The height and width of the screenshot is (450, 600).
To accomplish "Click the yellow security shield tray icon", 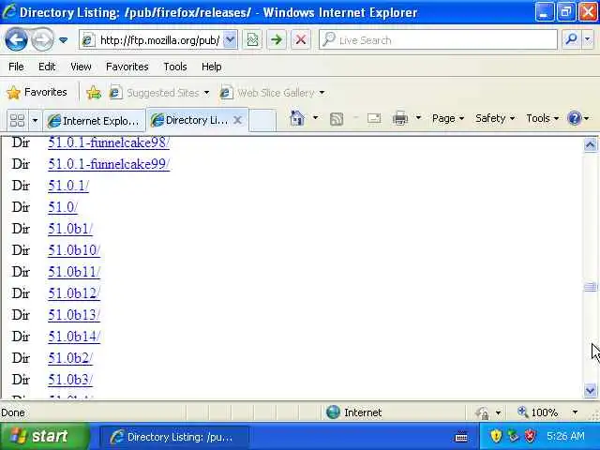I will pos(496,436).
